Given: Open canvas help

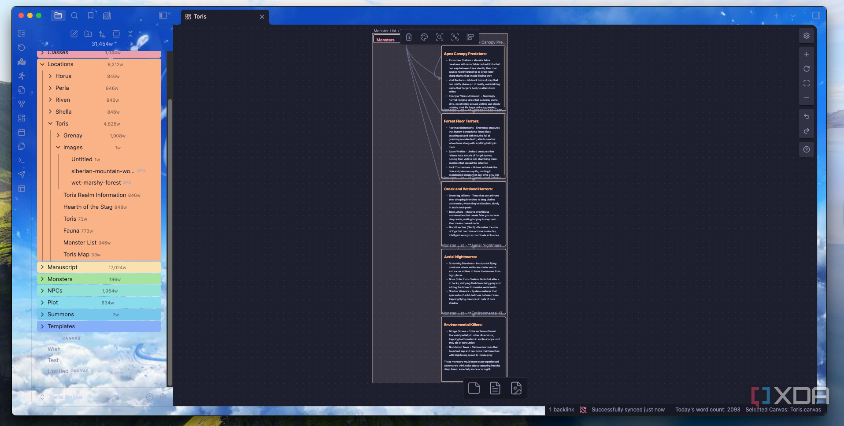Looking at the screenshot, I should [807, 149].
